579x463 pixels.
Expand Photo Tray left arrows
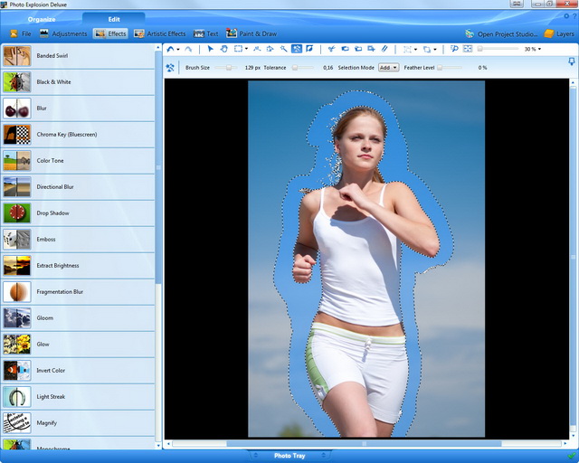255,455
